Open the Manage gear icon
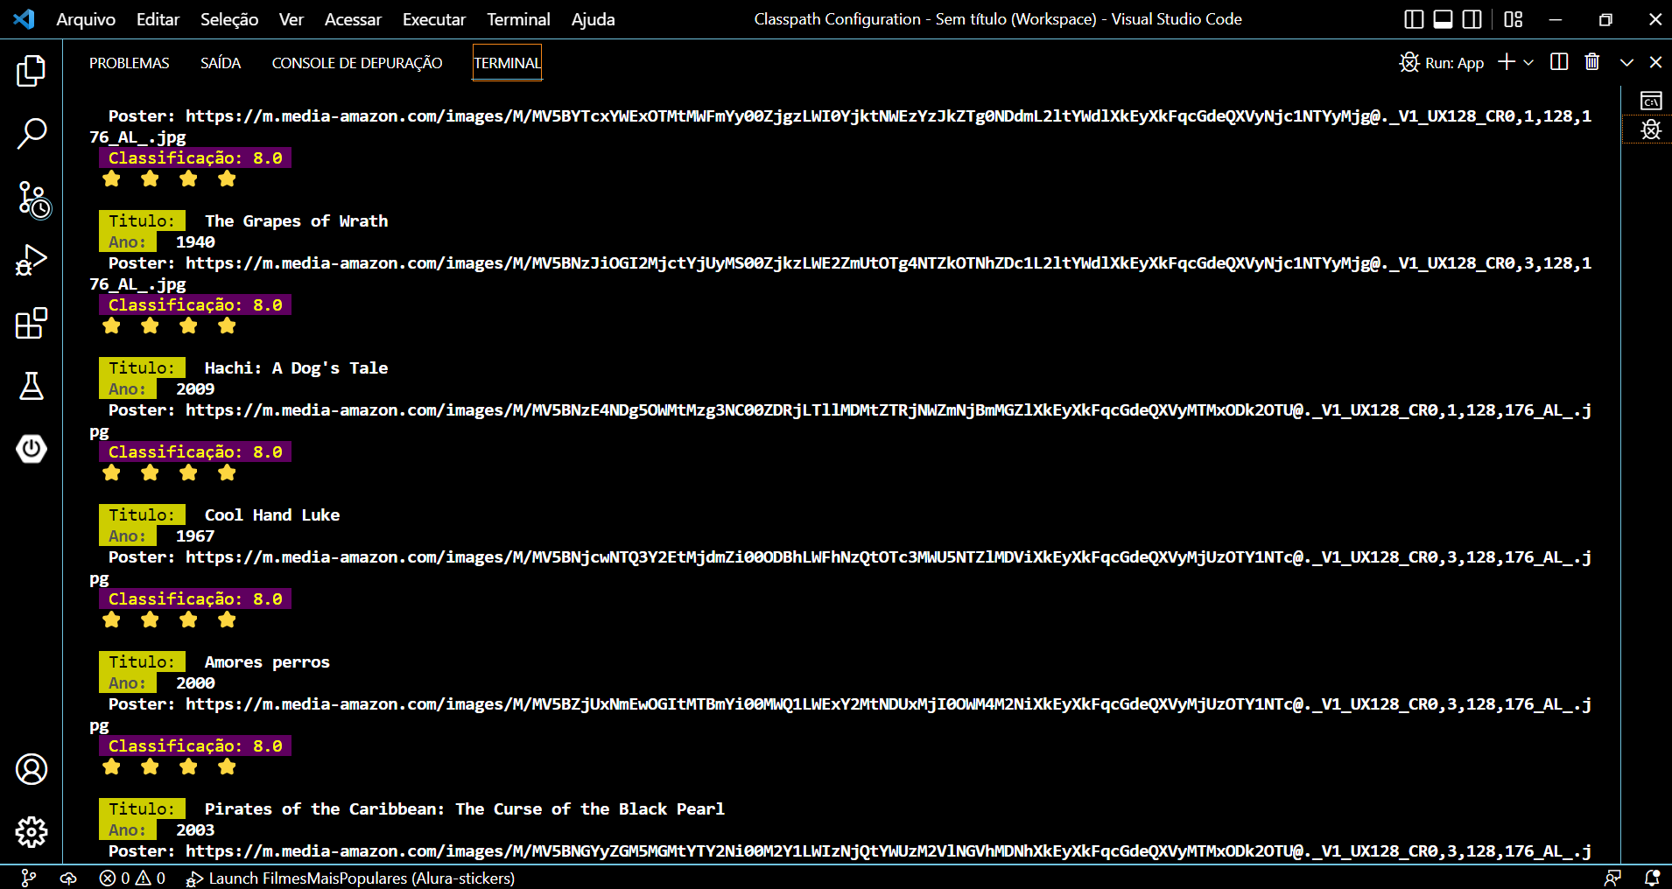Image resolution: width=1672 pixels, height=889 pixels. (x=32, y=832)
